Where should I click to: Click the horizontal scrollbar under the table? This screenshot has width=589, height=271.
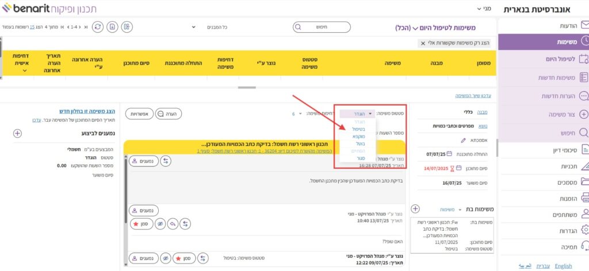click(247, 87)
